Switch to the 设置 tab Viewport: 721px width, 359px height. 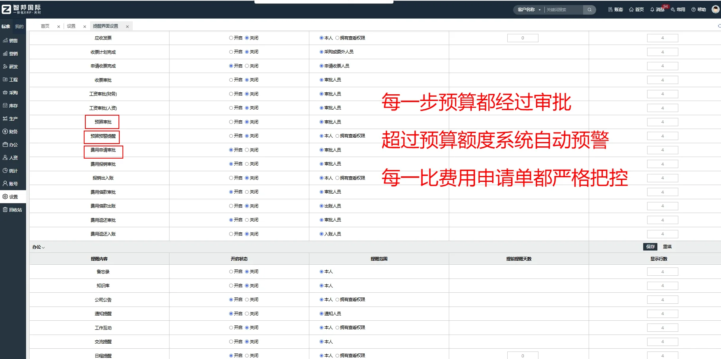coord(71,26)
